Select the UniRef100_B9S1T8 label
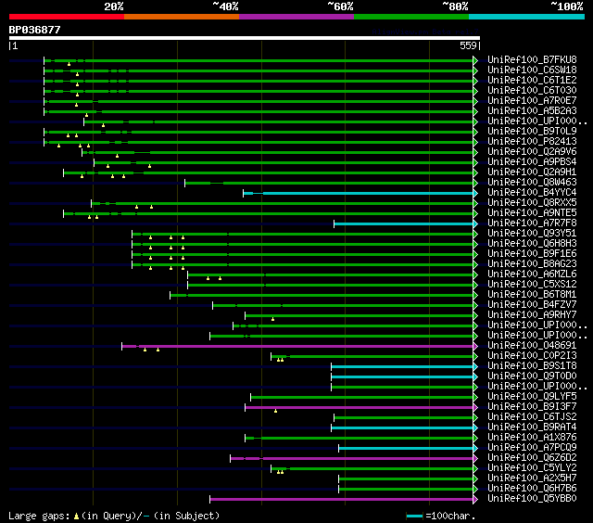The image size is (593, 523). [x=532, y=366]
